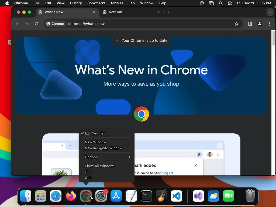276x207 pixels.
Task: Click the page vertical scrollbar
Action: pos(274,38)
